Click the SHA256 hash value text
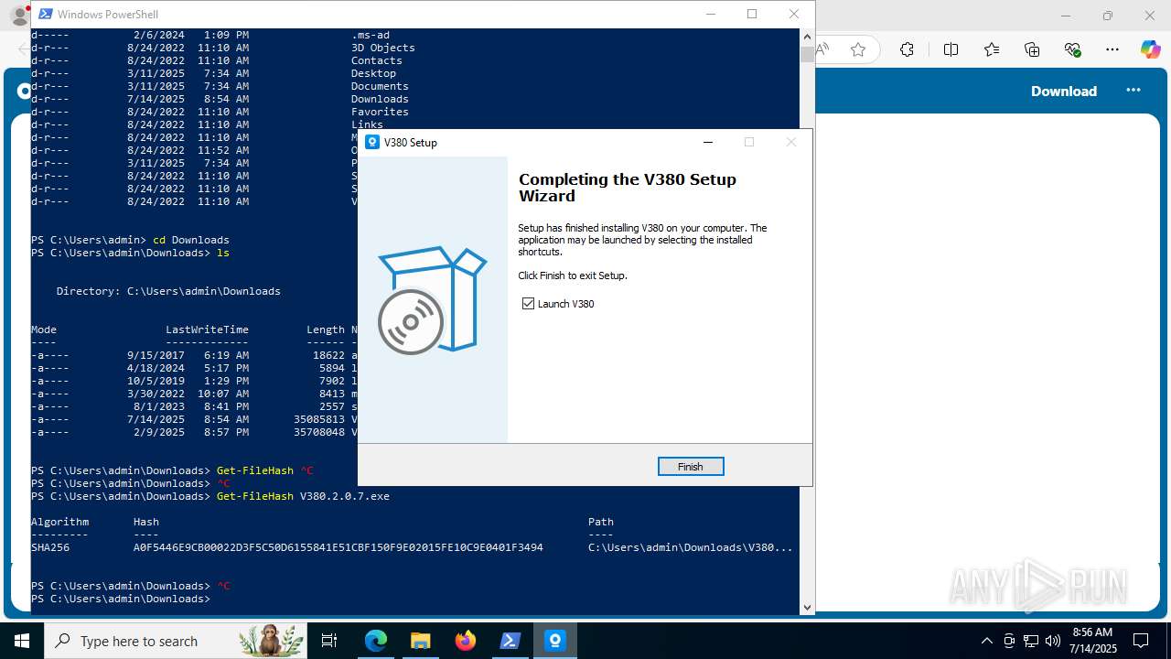Image resolution: width=1171 pixels, height=659 pixels. pyautogui.click(x=338, y=547)
